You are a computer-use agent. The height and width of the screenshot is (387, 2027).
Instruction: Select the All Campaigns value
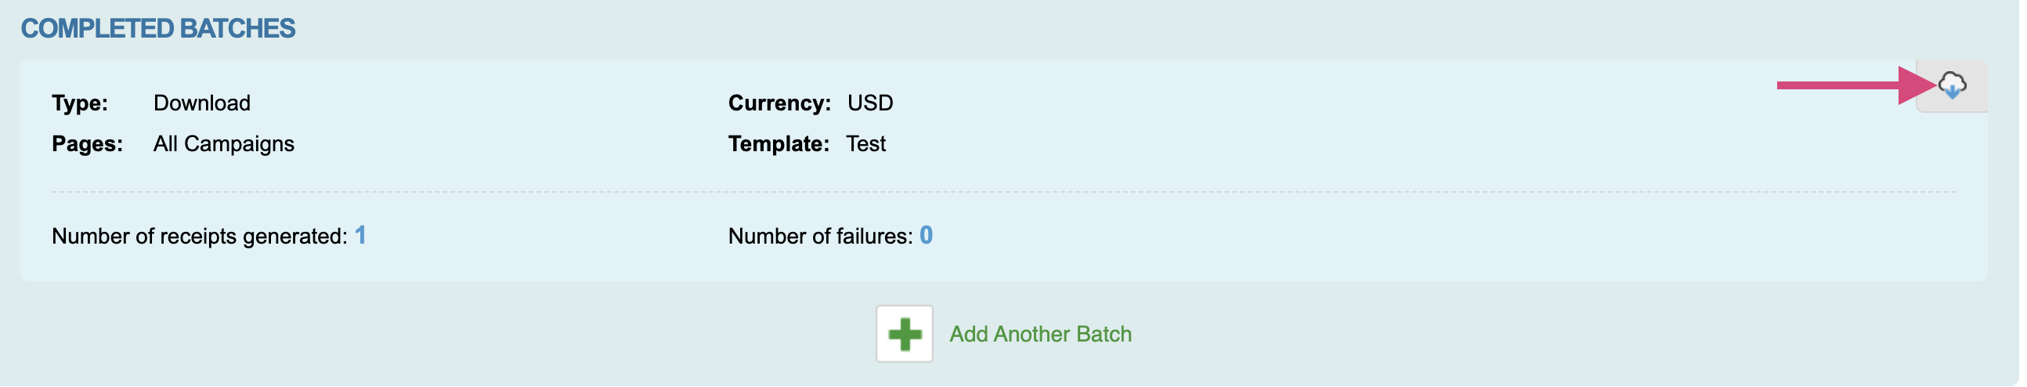[x=224, y=144]
